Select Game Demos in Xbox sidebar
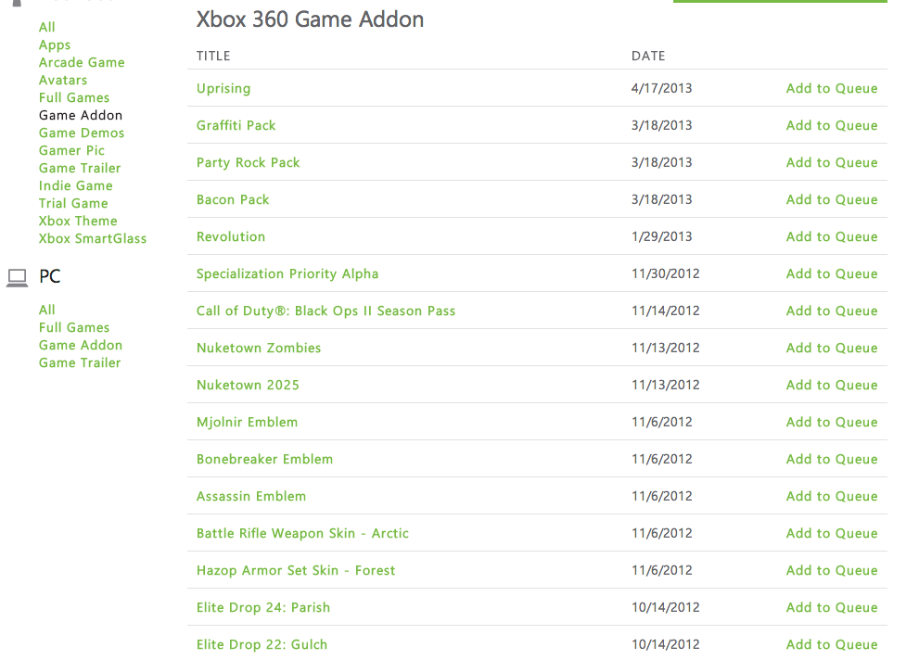919x660 pixels. coord(82,133)
